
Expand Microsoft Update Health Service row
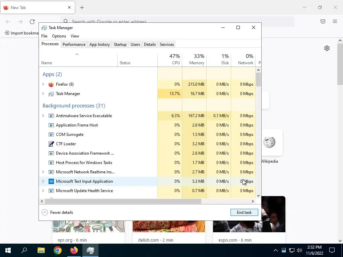point(43,191)
